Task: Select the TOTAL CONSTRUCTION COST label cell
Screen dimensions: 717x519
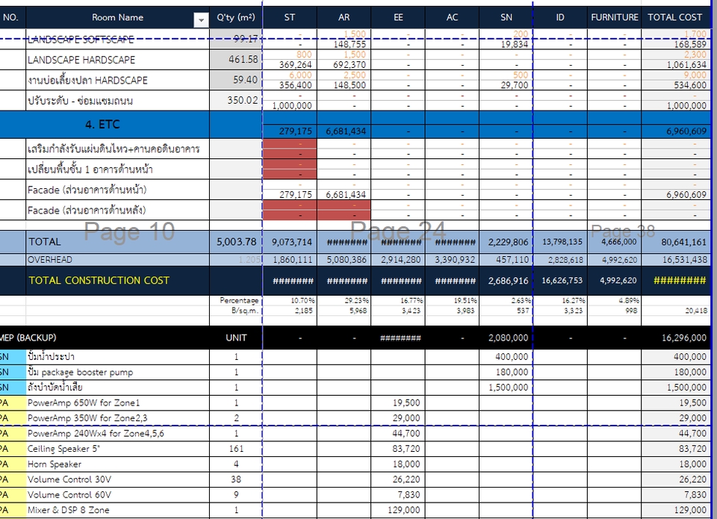Action: coord(117,281)
